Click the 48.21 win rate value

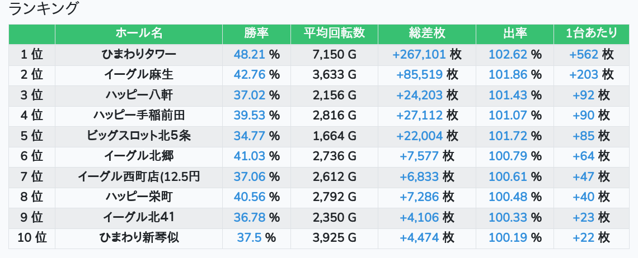[249, 54]
